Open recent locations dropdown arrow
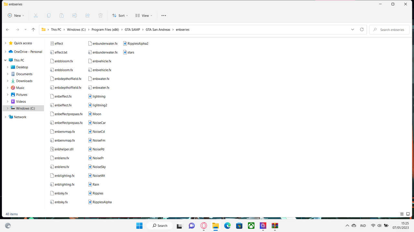Screen dimensions: 414x232 point(25,30)
